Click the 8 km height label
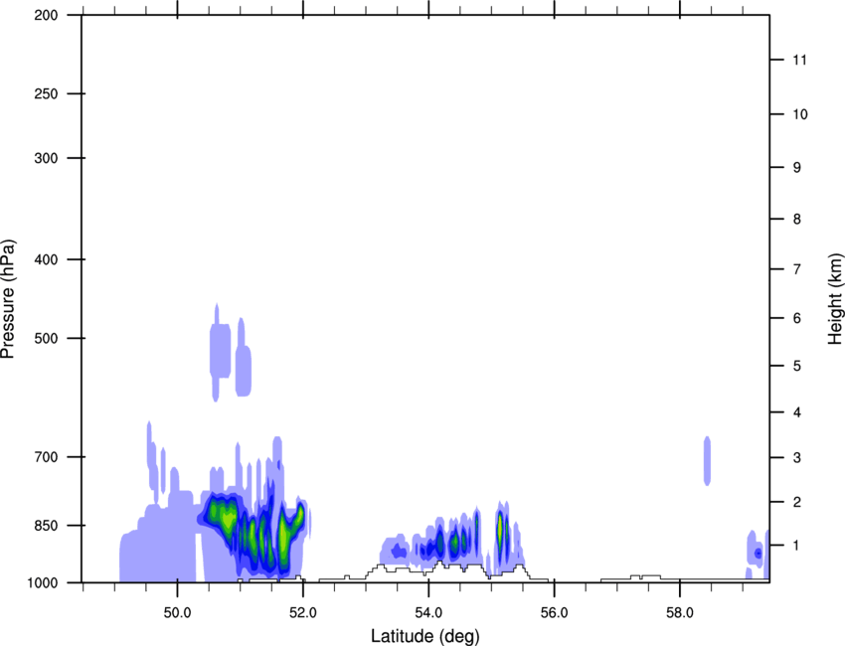845x646 pixels. (x=797, y=220)
